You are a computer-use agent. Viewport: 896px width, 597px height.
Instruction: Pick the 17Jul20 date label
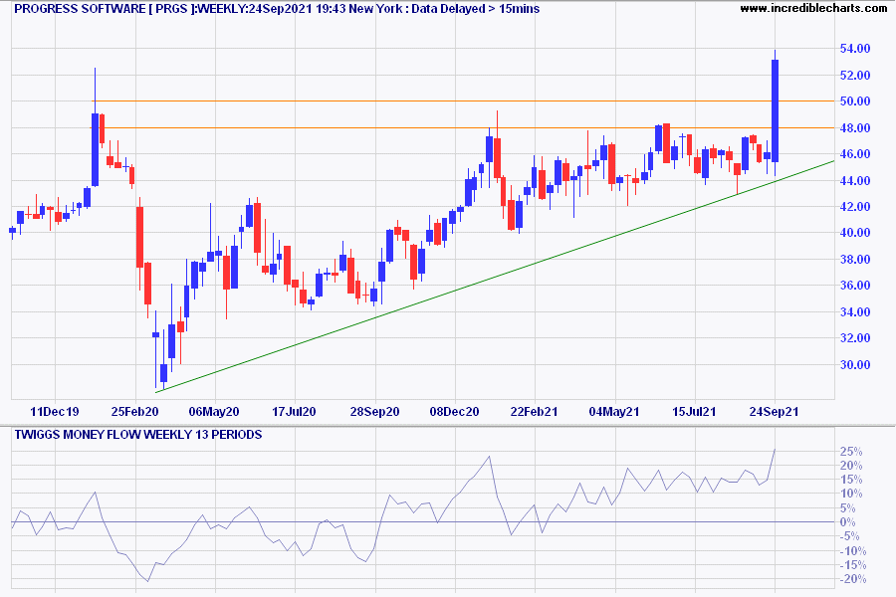[x=295, y=411]
